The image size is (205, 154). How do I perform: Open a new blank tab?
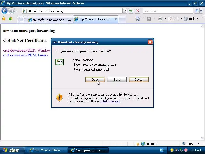pos(122,20)
